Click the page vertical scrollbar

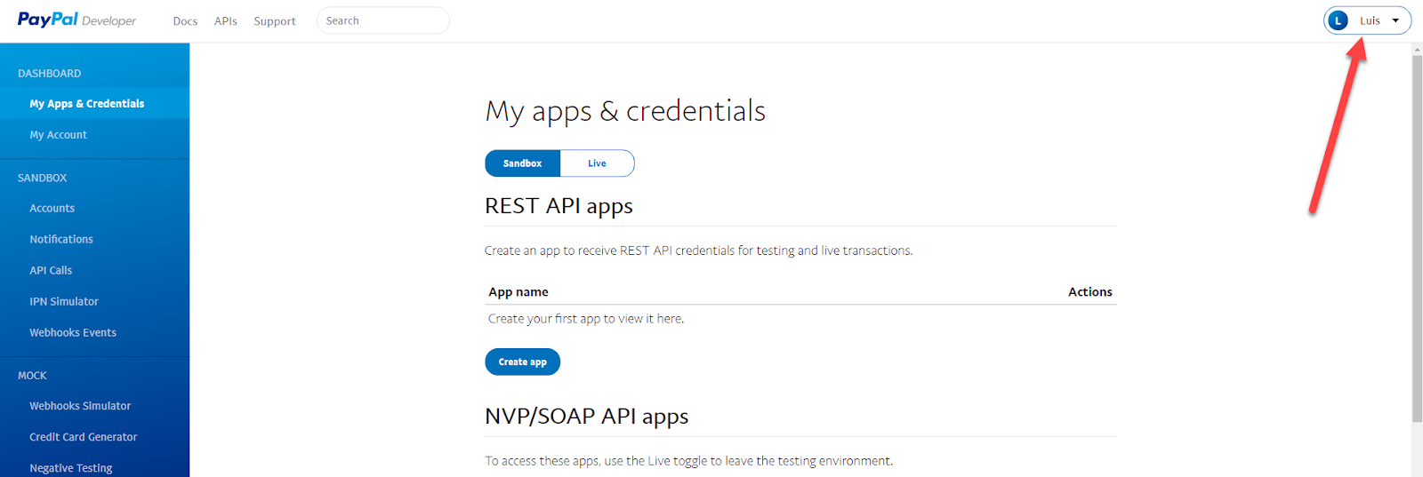coord(1417,240)
